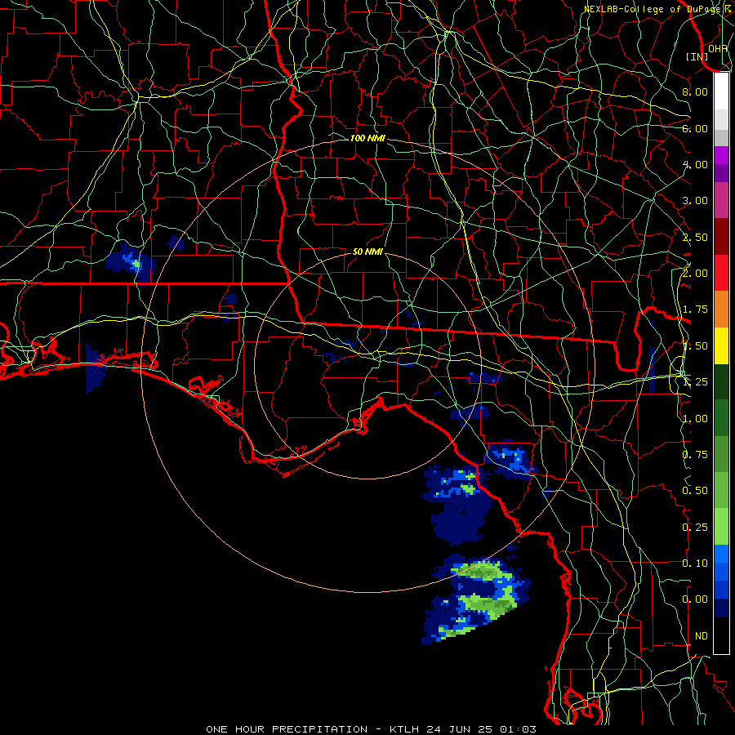Click the 100 NMI range ring label

point(367,138)
